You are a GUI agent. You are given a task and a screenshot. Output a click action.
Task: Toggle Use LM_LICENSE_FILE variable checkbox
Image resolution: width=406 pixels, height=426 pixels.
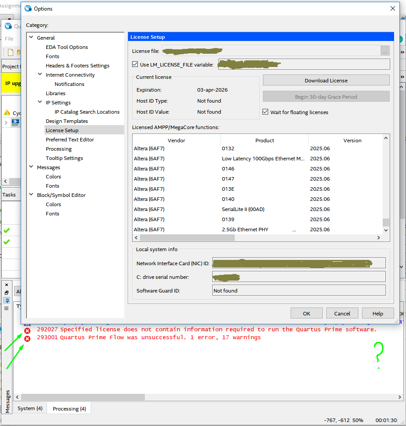(135, 64)
